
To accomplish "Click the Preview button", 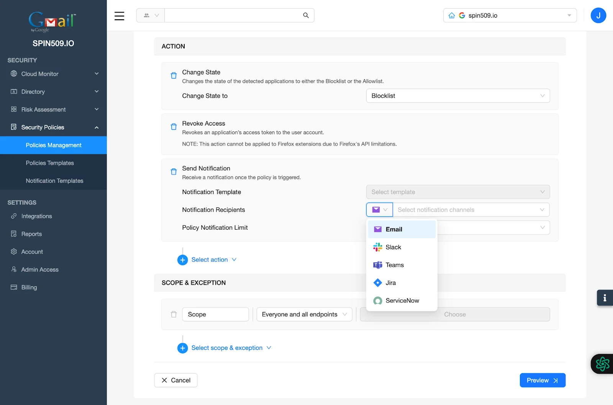I will pyautogui.click(x=542, y=380).
